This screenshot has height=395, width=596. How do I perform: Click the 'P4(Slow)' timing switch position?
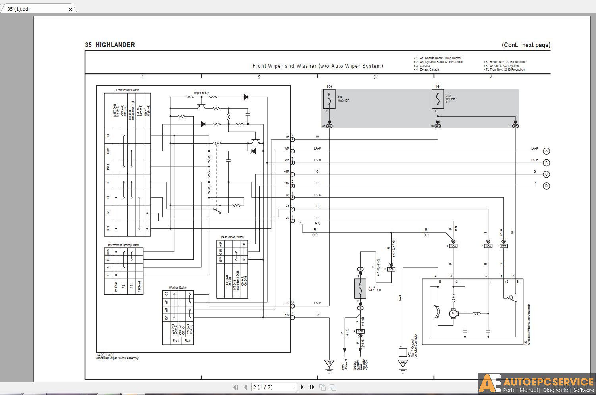pyautogui.click(x=139, y=286)
